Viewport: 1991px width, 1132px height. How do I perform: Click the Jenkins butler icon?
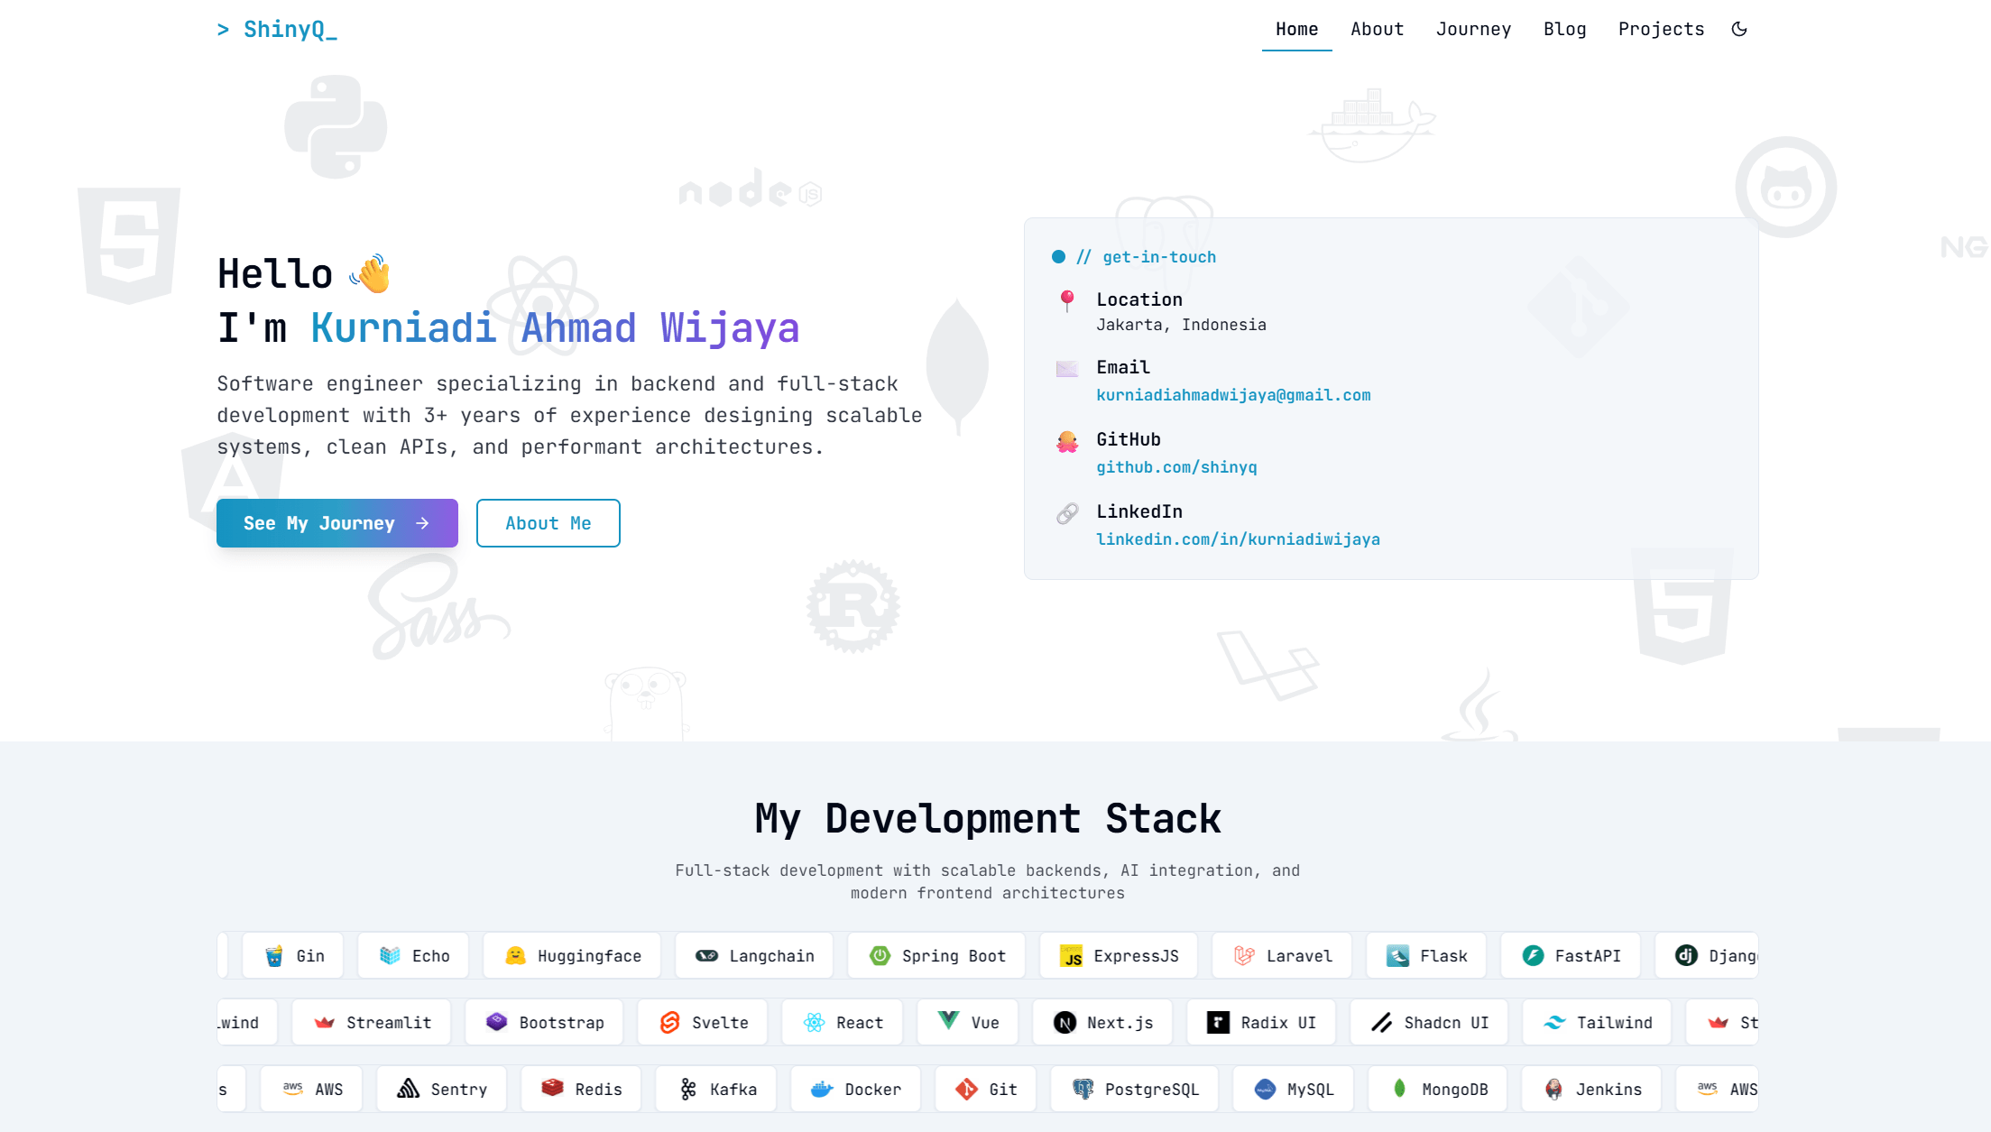tap(1554, 1089)
